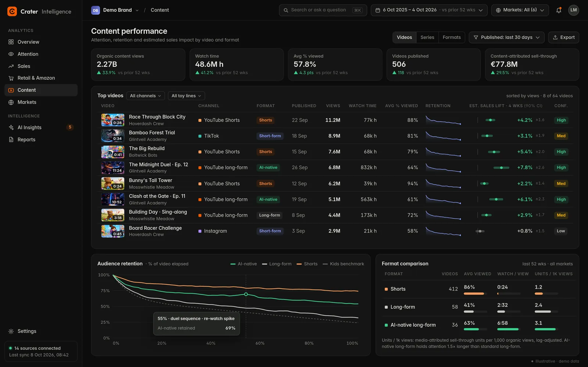Screen dimensions: 588x367
Task: Go to Content in the sidebar
Action: point(41,90)
